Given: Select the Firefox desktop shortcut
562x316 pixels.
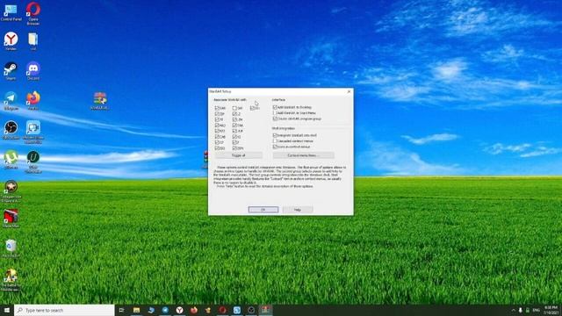Looking at the screenshot, I should 33,101.
